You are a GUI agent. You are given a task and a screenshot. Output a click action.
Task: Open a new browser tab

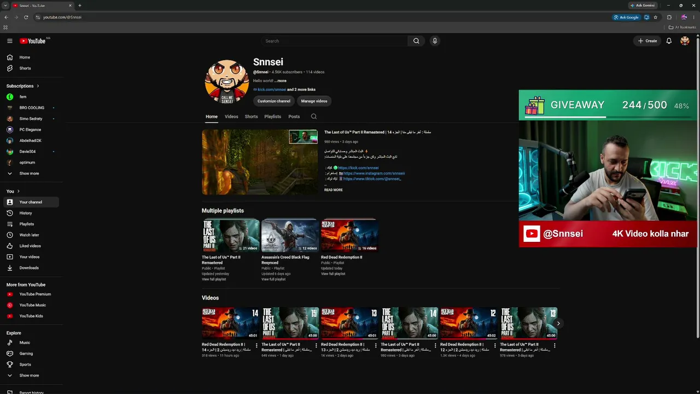[x=80, y=5]
